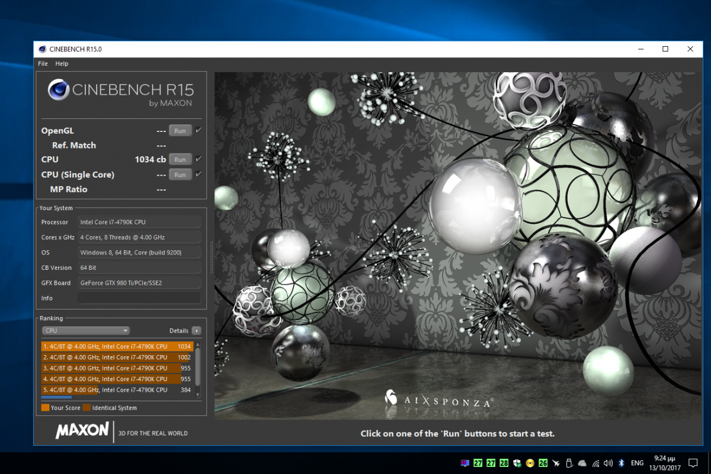The height and width of the screenshot is (474, 711).
Task: Run the CPU benchmark
Action: (180, 160)
